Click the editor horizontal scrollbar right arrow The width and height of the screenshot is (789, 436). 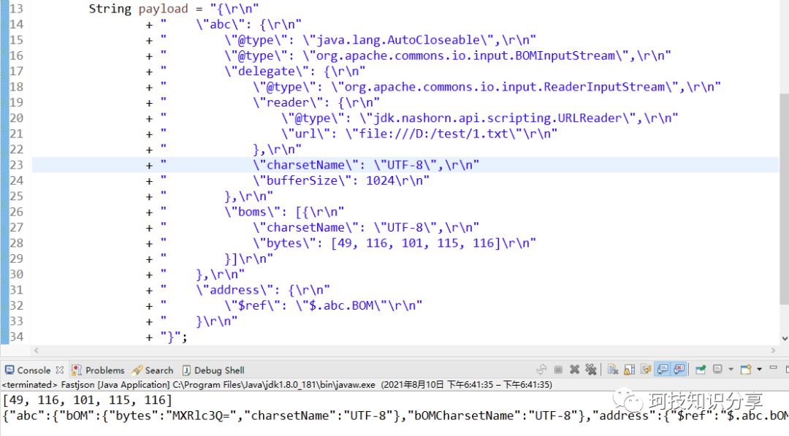pos(774,351)
